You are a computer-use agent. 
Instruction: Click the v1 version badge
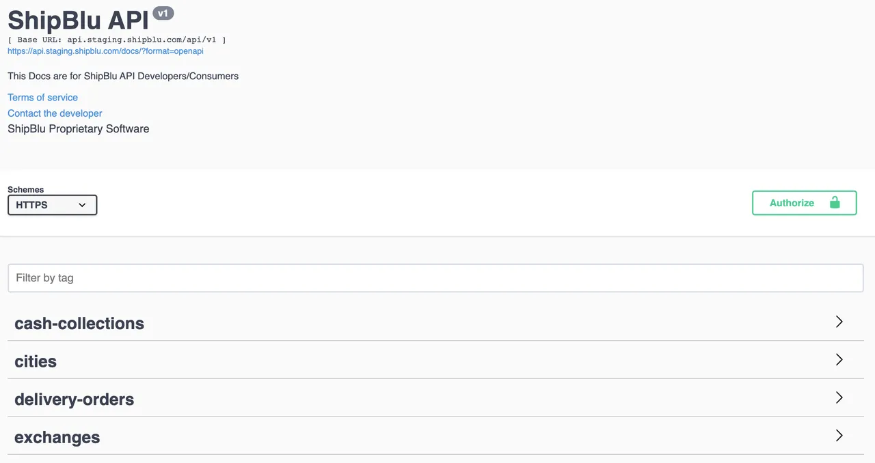[x=163, y=13]
